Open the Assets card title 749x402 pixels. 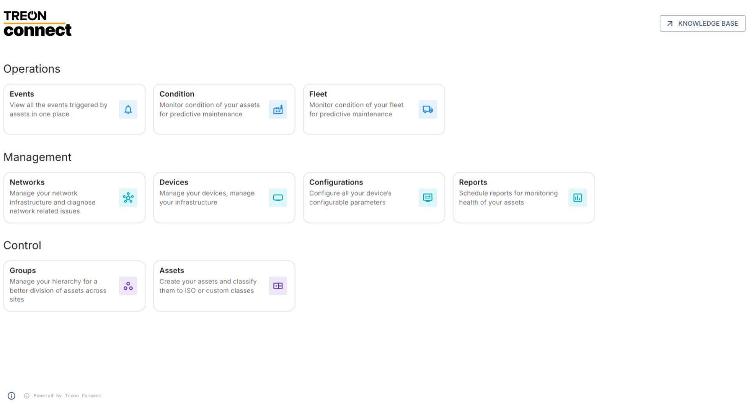[172, 271]
